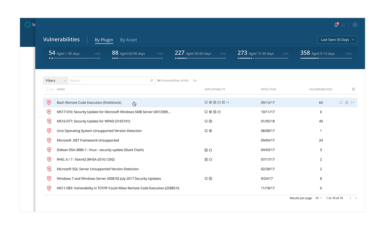Expand the select-all checkbox dropdown arrow
This screenshot has width=385, height=239.
[52, 90]
